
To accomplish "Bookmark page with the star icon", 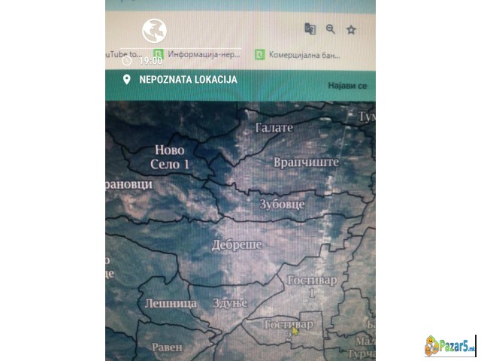I will pyautogui.click(x=351, y=30).
